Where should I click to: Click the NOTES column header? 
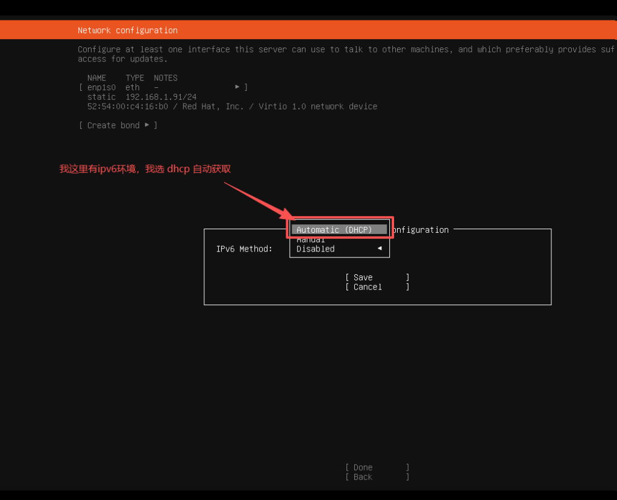point(165,78)
